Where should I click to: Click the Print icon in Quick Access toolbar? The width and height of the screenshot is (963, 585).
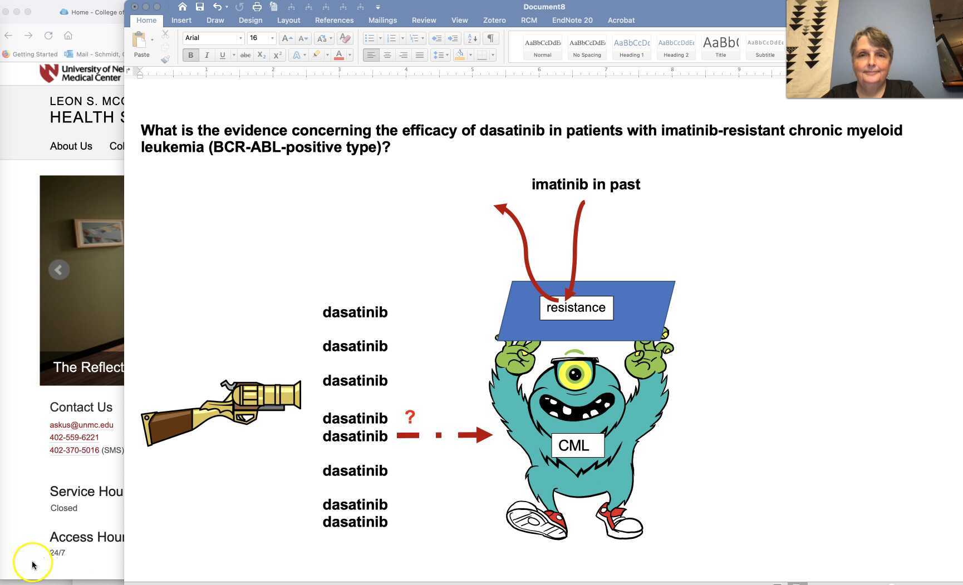tap(257, 7)
